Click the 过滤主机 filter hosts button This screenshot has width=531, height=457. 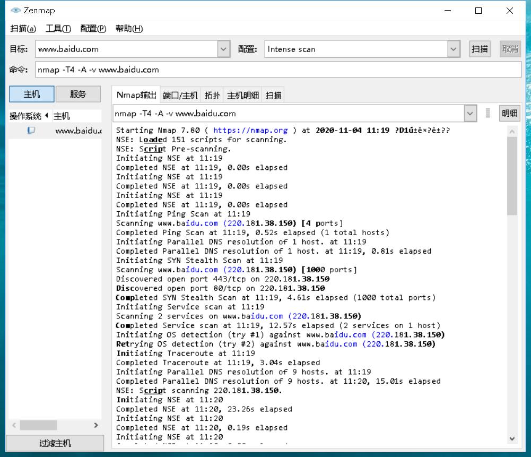point(55,443)
